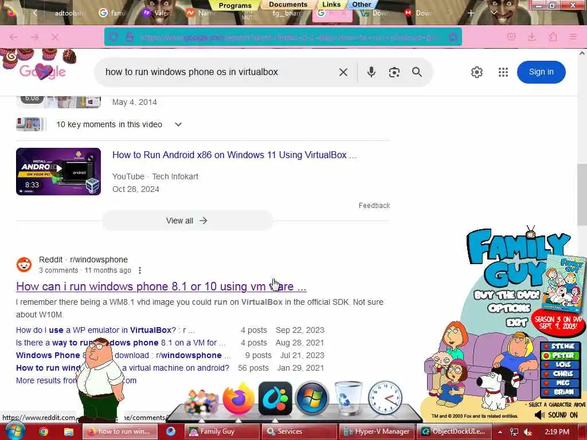587x440 pixels.
Task: Select Meg character in Family Guy widget
Action: coord(559,383)
